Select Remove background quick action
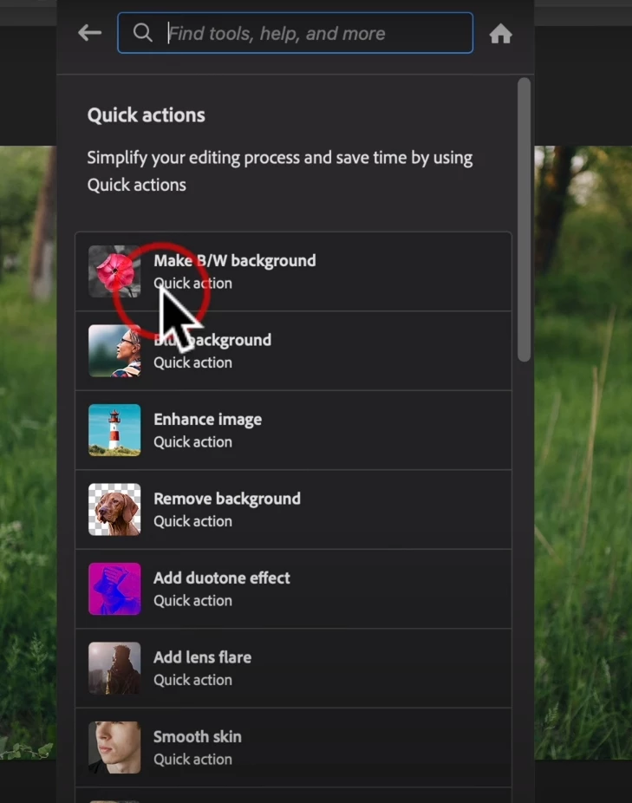 pyautogui.click(x=294, y=510)
